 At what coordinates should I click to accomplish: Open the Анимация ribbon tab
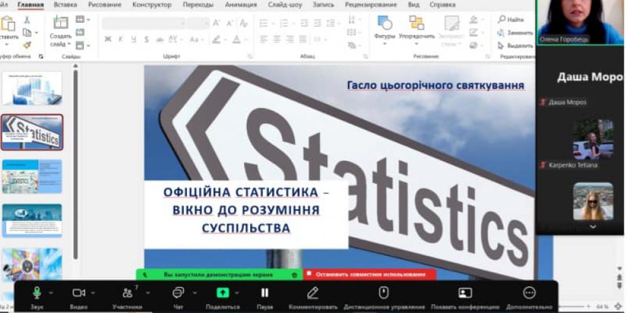coord(240,4)
